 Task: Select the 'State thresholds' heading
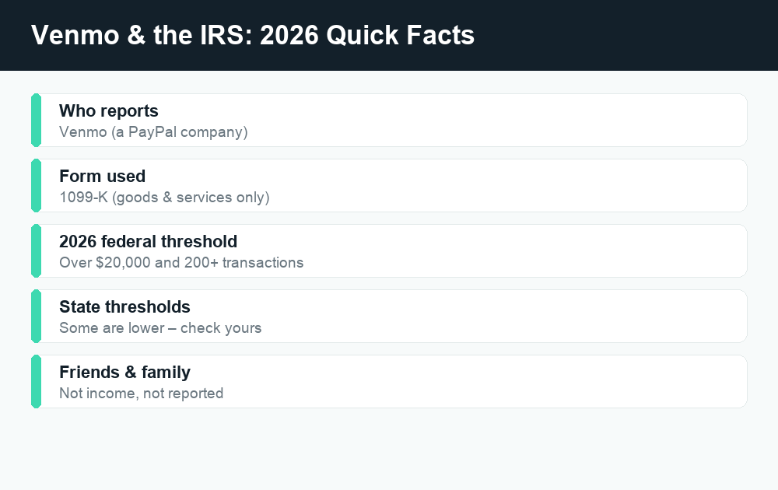[124, 307]
